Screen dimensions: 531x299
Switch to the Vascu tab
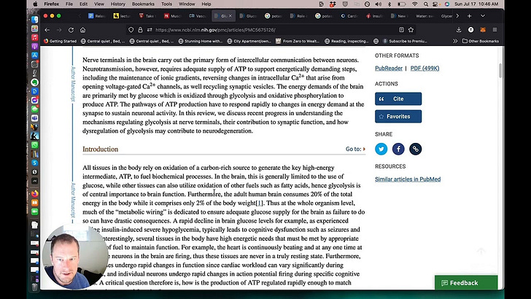[x=198, y=16]
